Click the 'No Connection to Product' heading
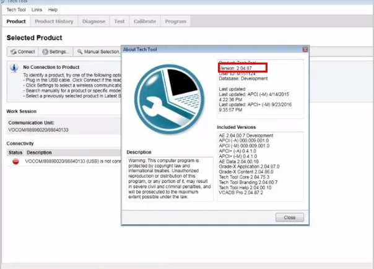Screen dimensions: 374x269 [51, 68]
